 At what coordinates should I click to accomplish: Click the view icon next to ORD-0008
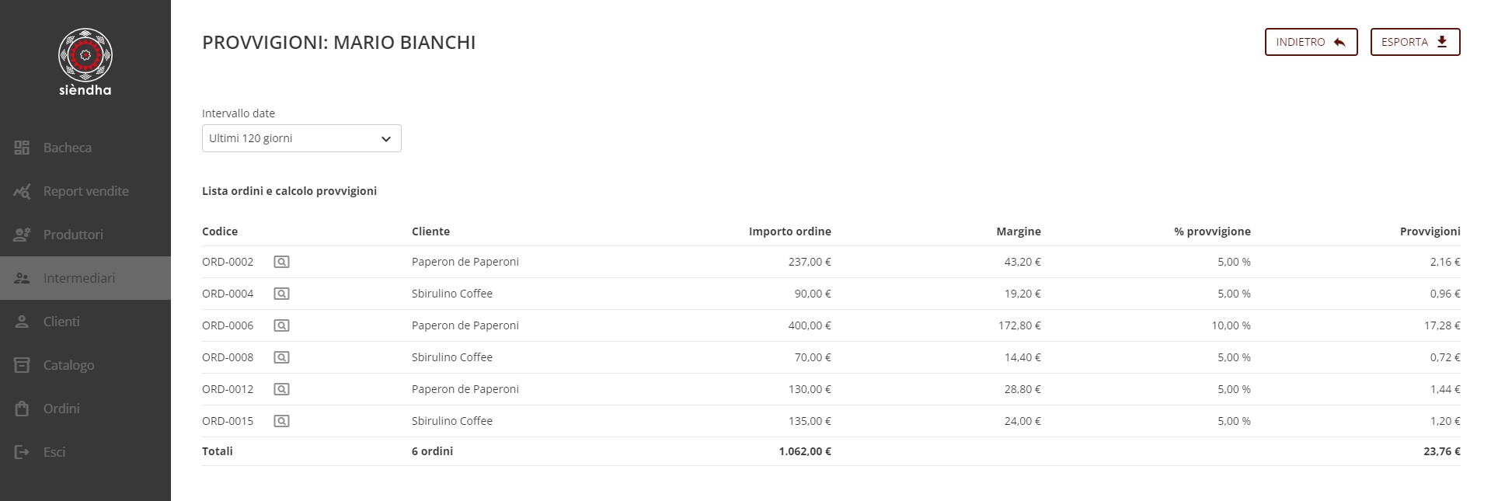pos(281,357)
